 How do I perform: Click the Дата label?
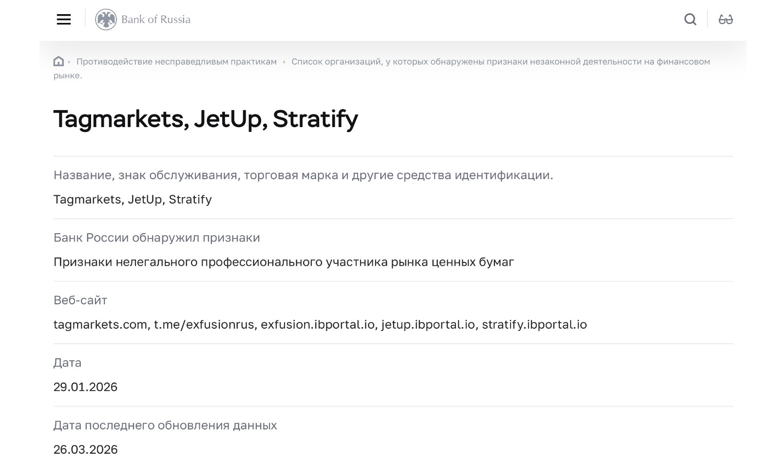[67, 363]
